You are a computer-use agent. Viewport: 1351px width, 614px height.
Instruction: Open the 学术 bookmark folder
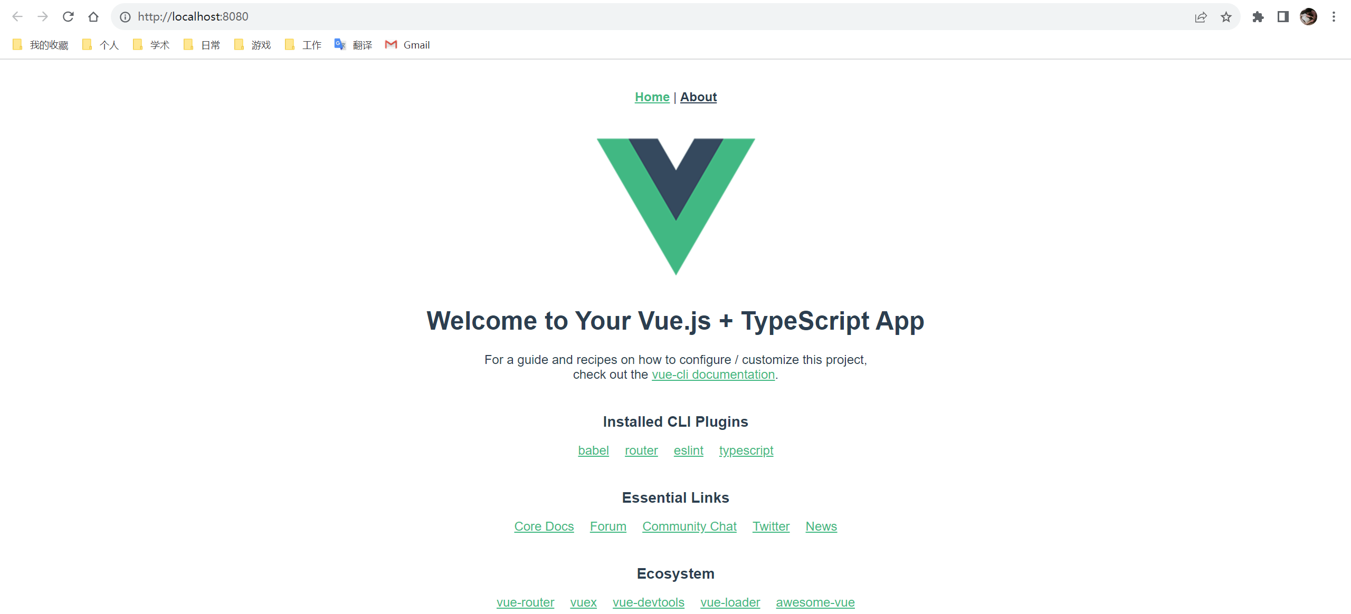coord(151,45)
